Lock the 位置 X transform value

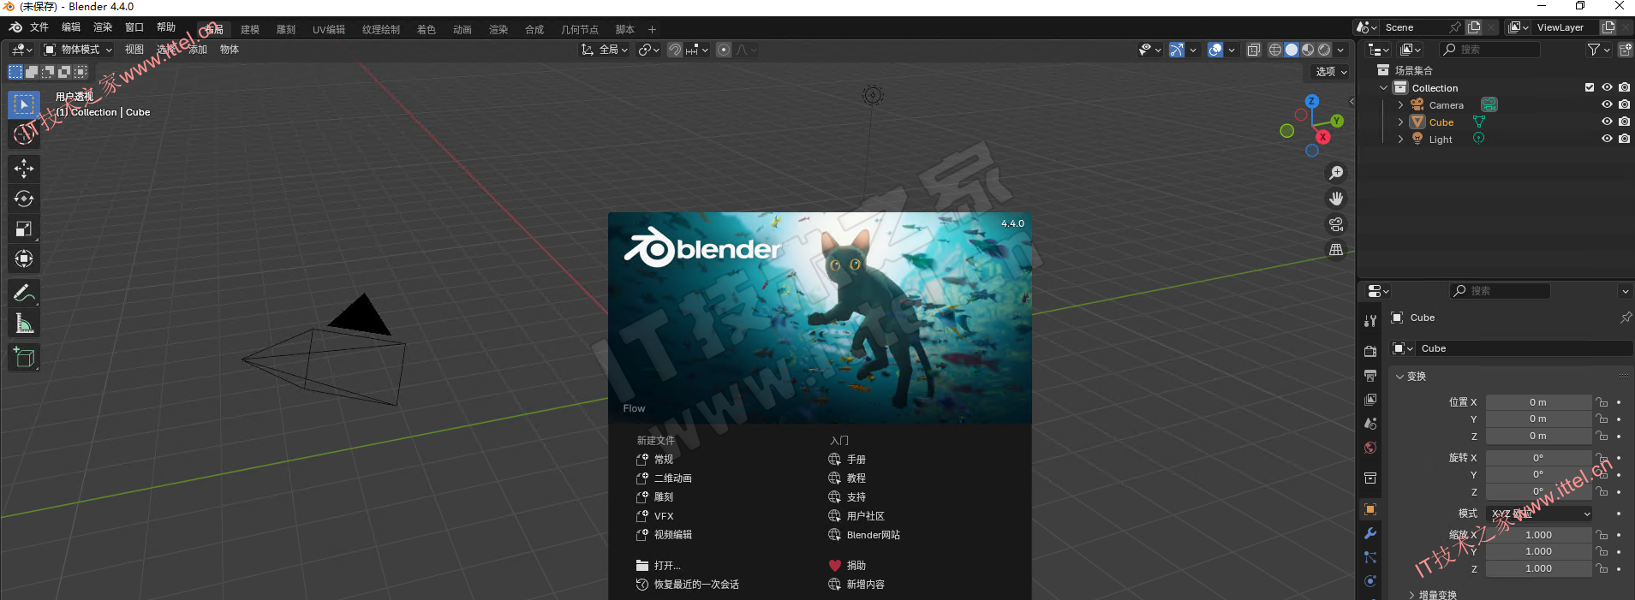click(x=1602, y=402)
